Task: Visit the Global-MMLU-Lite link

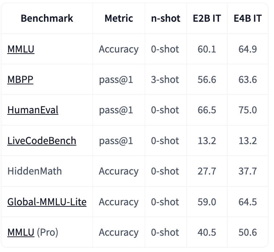Action: click(x=47, y=202)
